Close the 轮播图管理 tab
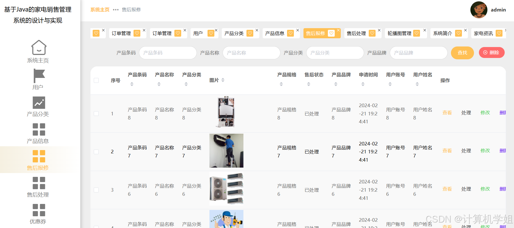 [x=425, y=30]
